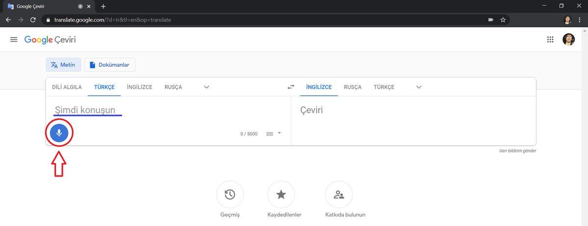Select İNGİLİZCE as target language

coord(319,87)
